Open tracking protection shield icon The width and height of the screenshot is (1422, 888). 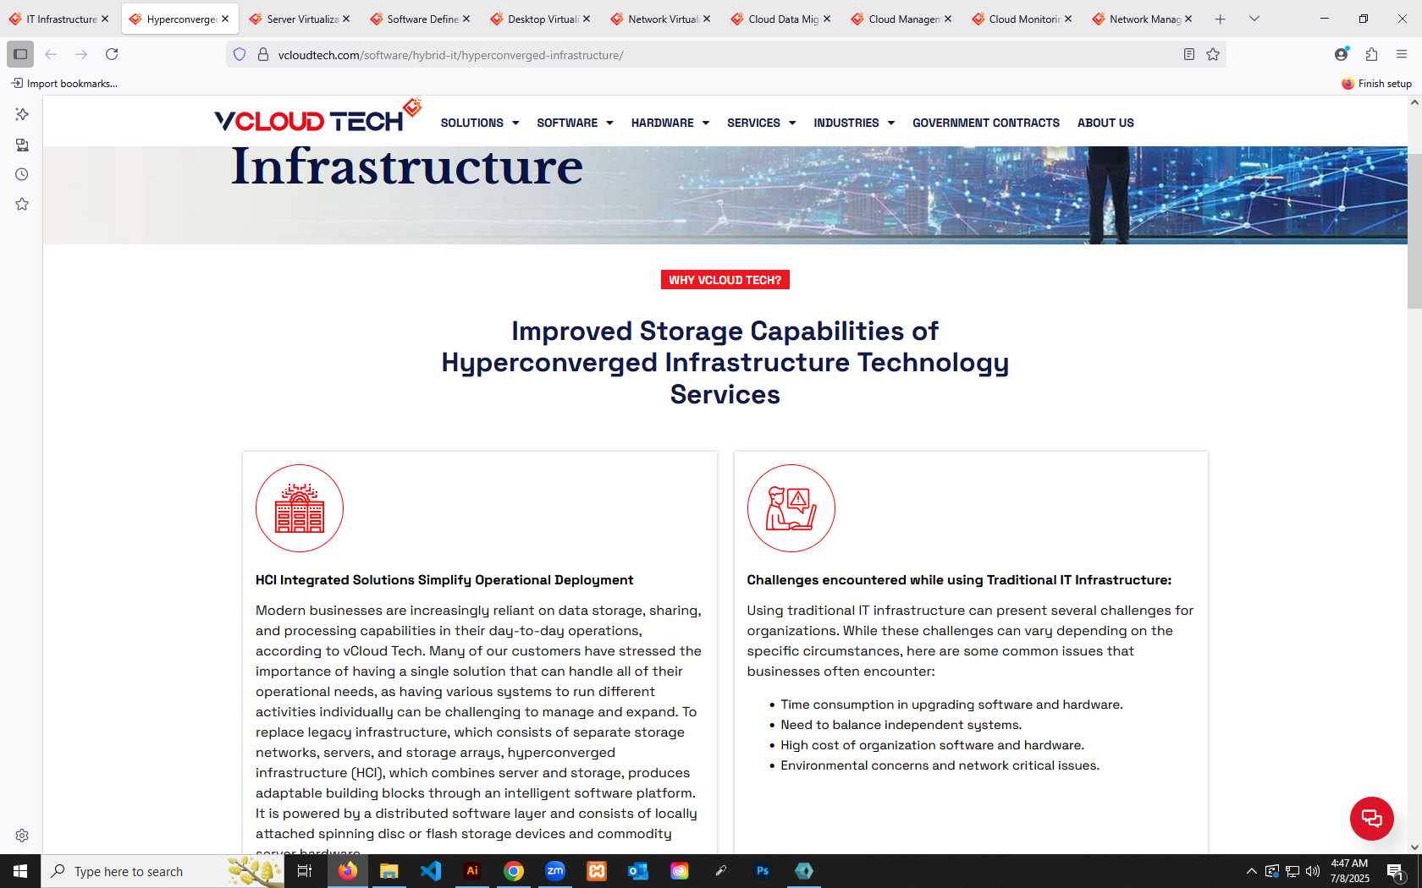click(240, 54)
